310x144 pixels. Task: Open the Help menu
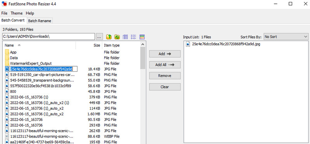tap(30, 13)
